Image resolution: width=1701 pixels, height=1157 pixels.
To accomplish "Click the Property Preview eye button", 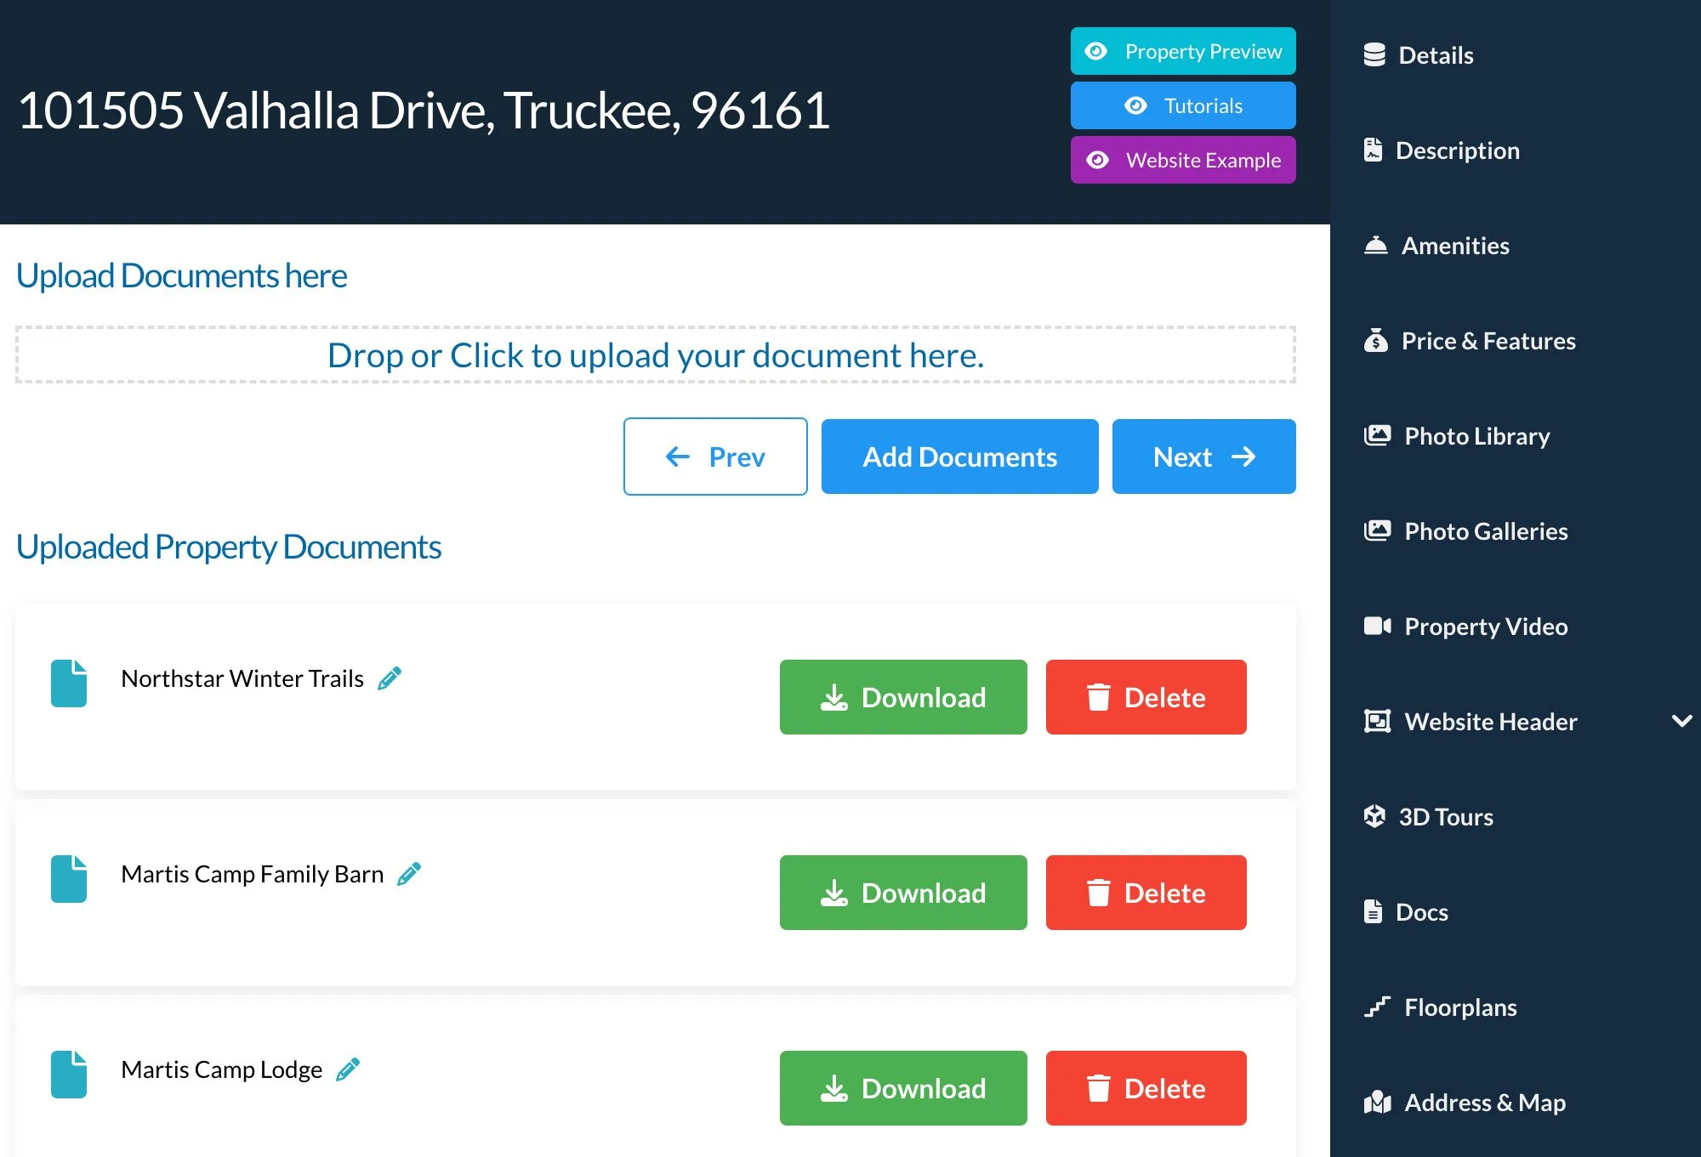I will click(1183, 51).
